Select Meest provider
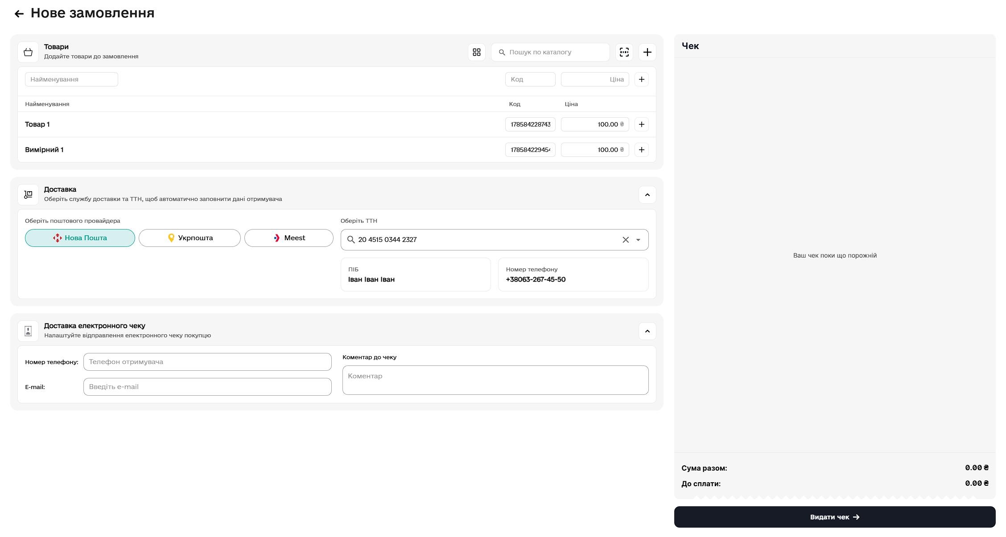 (x=289, y=238)
